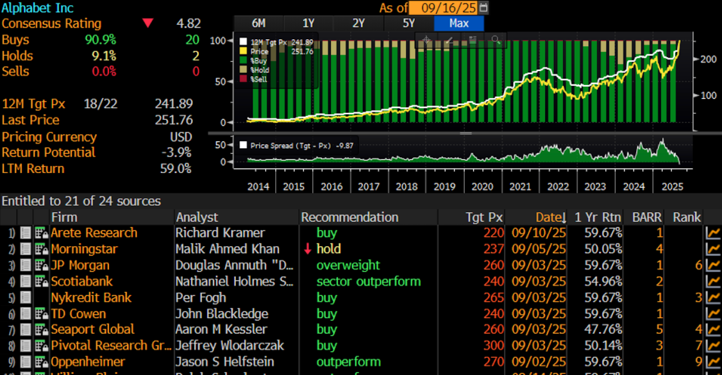Open the document icon for Seaport Global row
This screenshot has height=375, width=722.
point(26,329)
